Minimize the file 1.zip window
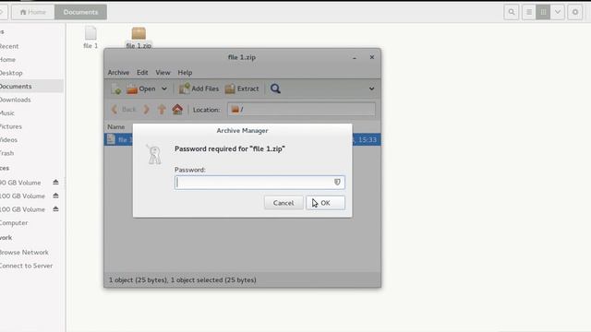 coord(355,57)
